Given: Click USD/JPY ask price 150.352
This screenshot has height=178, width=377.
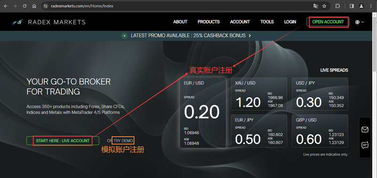Looking at the screenshot, I should pyautogui.click(x=336, y=106).
